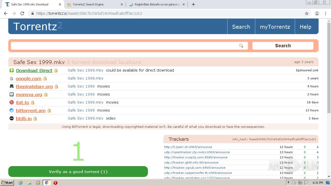Open the Chrome profile avatar icon
Screen dimensions: 331x186
point(317,13)
